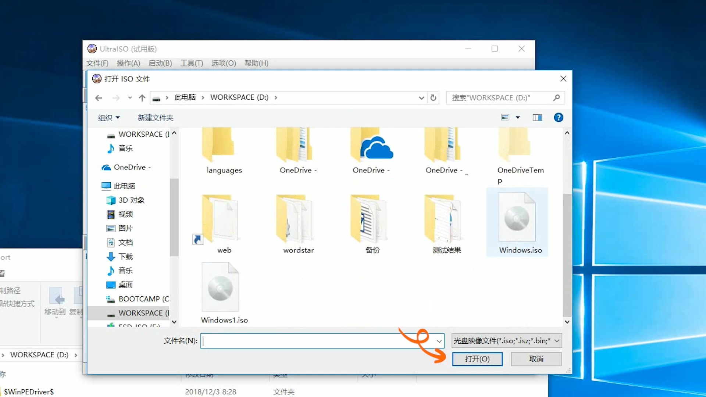Image resolution: width=706 pixels, height=397 pixels.
Task: Select OneDrive in the navigation pane
Action: [x=126, y=167]
